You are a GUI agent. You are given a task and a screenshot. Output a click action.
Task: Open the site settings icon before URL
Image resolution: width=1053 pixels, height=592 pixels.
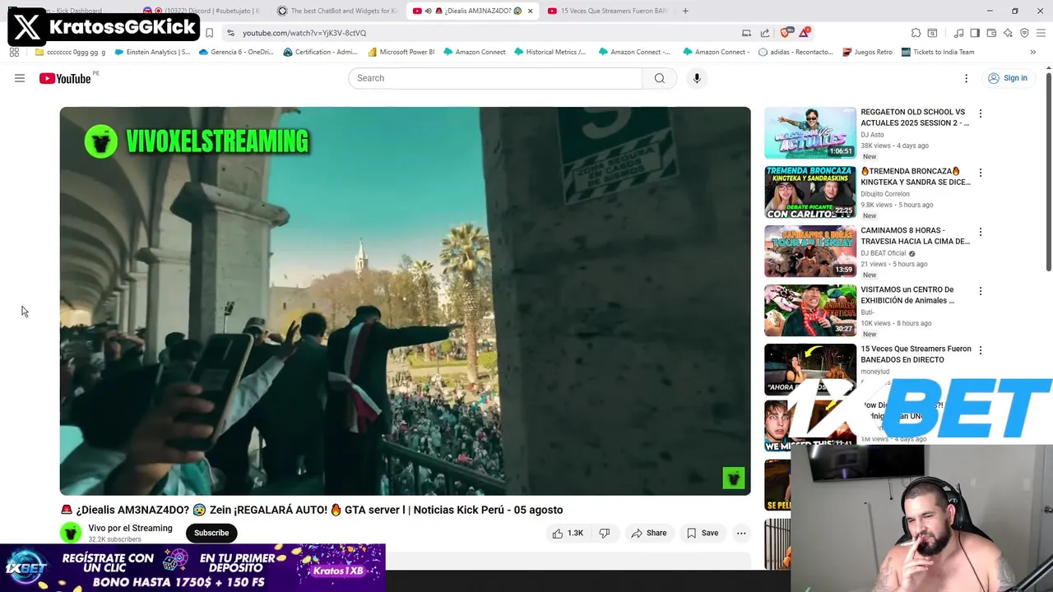pos(230,33)
